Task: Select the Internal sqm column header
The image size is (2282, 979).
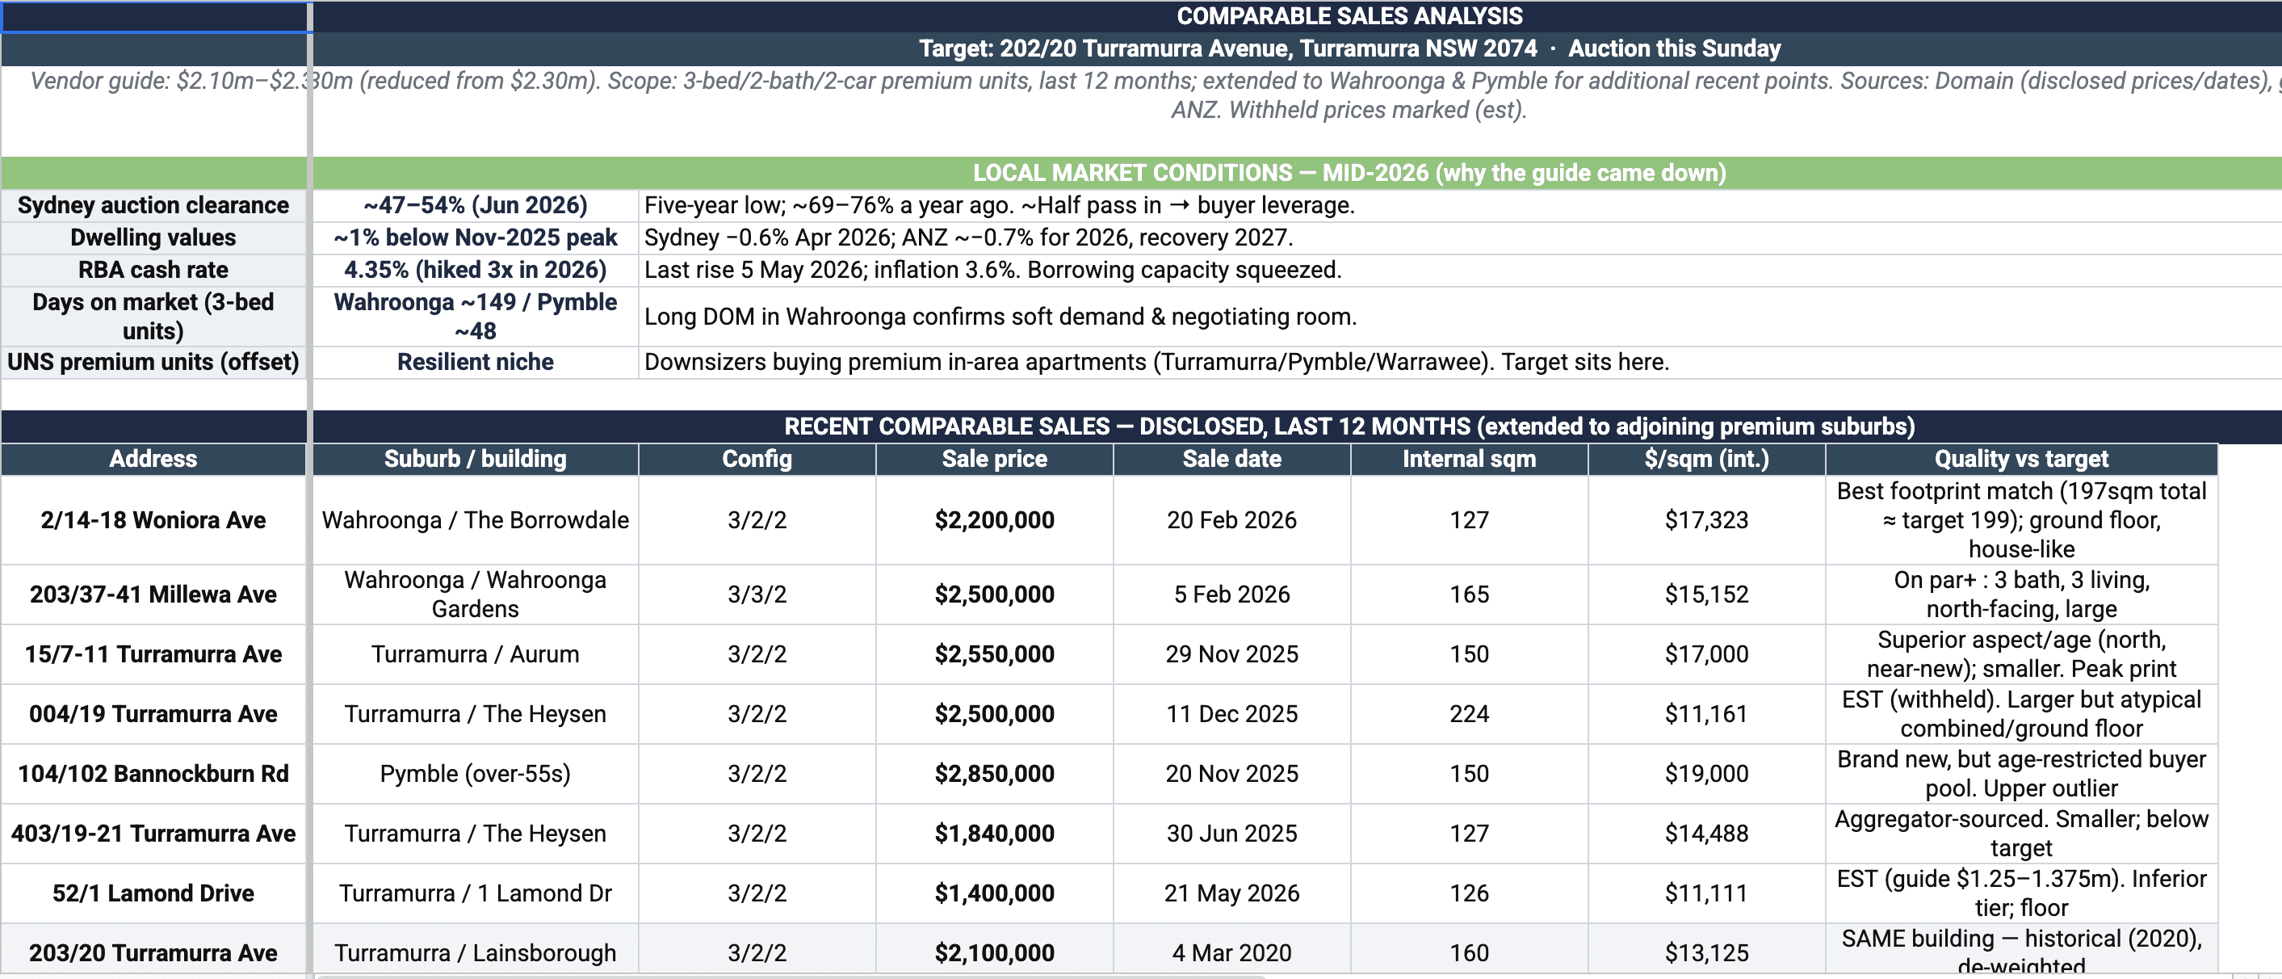Action: pyautogui.click(x=1469, y=459)
